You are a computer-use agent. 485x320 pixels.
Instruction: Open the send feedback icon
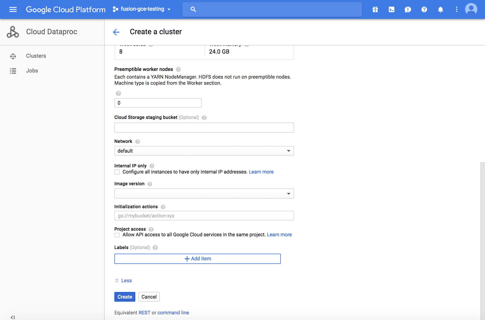pos(408,9)
